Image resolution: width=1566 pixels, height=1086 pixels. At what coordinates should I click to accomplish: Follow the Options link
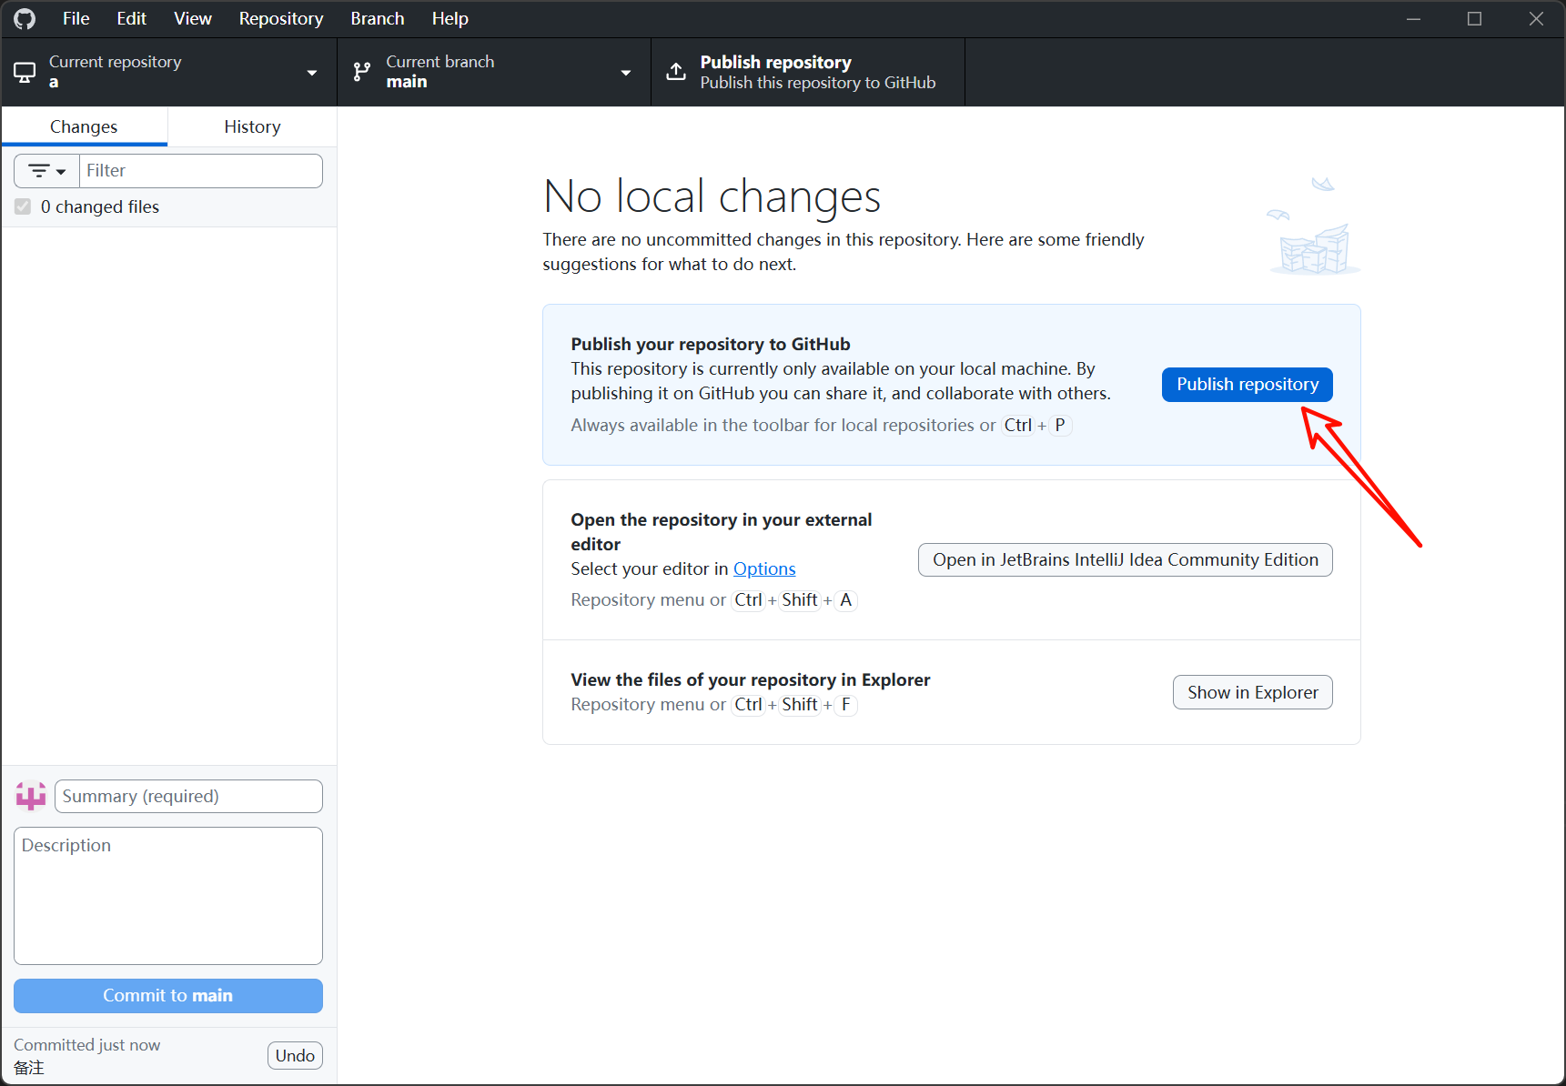[764, 569]
